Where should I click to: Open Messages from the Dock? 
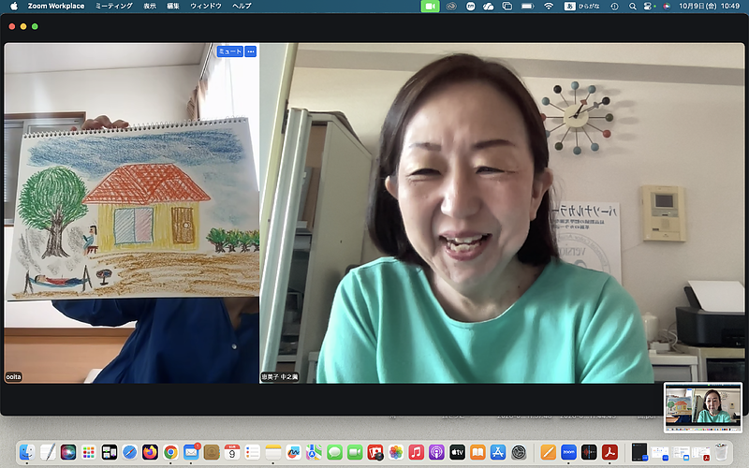tap(334, 452)
